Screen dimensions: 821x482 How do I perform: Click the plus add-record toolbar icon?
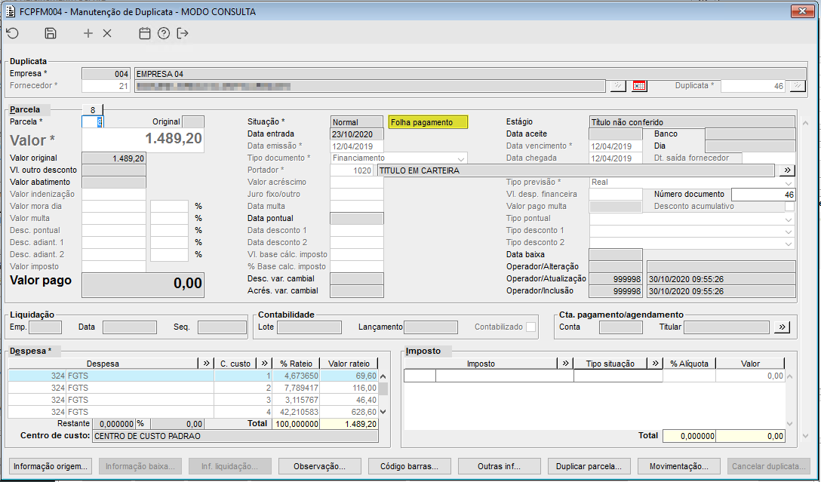(x=88, y=33)
